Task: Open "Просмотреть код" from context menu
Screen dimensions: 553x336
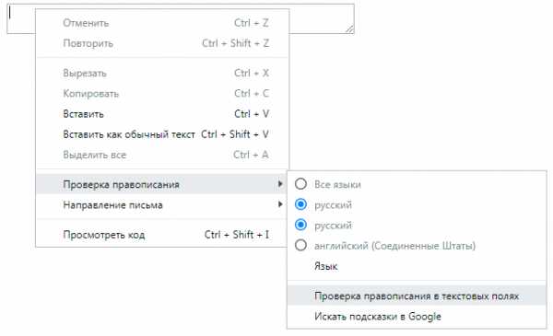Action: click(162, 235)
